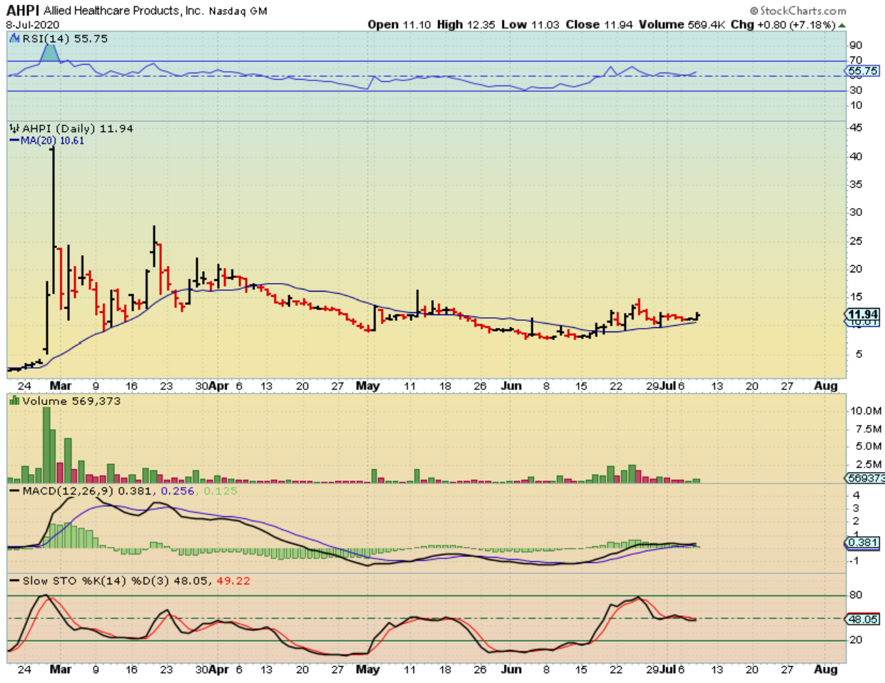The height and width of the screenshot is (683, 885).
Task: Click the Close 11.94 header value
Action: [x=600, y=25]
